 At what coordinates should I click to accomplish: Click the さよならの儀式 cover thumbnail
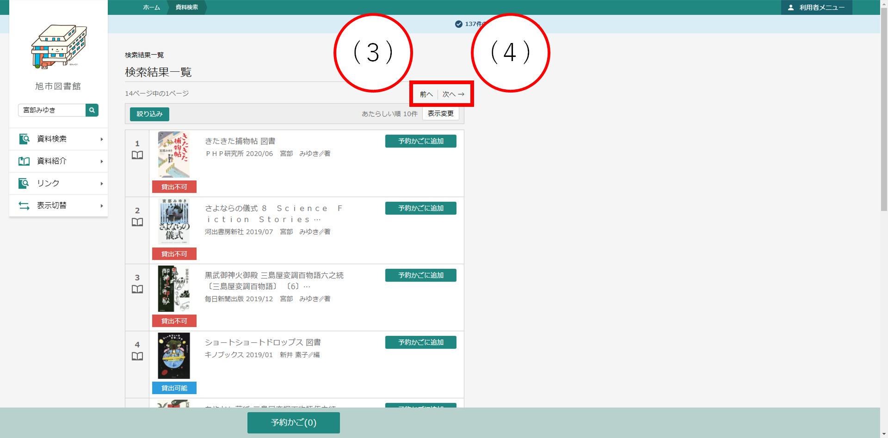click(174, 222)
